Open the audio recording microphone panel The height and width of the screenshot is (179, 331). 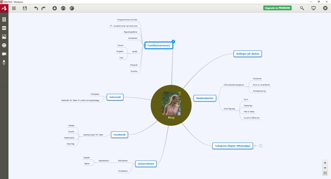tap(4, 63)
